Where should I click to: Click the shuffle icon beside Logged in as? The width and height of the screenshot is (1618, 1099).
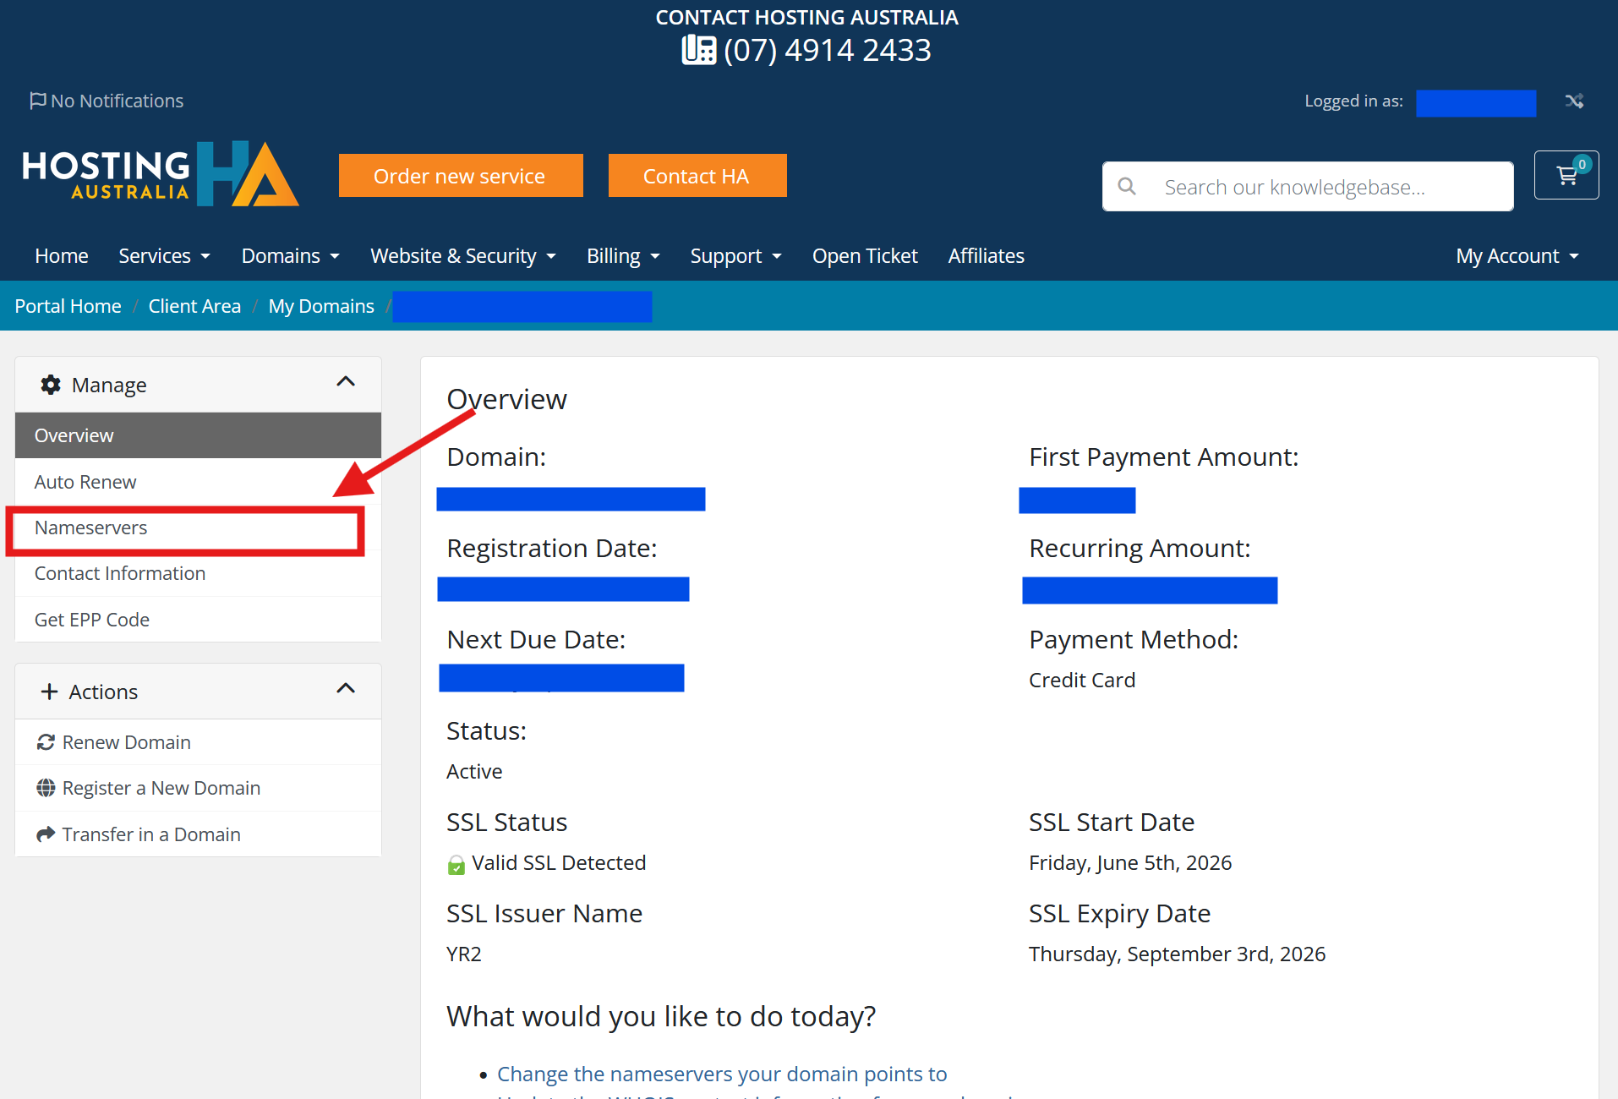[1573, 101]
